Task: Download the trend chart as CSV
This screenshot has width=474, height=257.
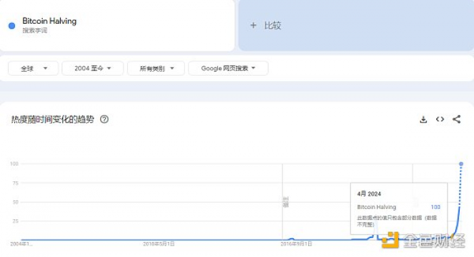Action: 423,120
